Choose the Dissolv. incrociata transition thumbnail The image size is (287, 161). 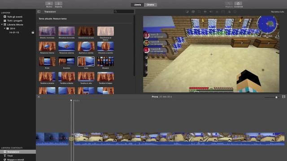(x=47, y=31)
